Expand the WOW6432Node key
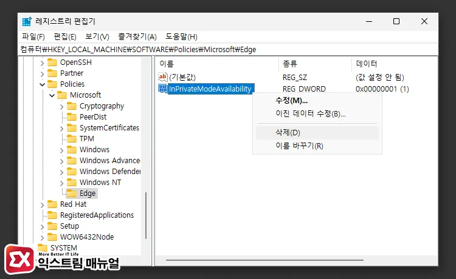 [x=42, y=238]
